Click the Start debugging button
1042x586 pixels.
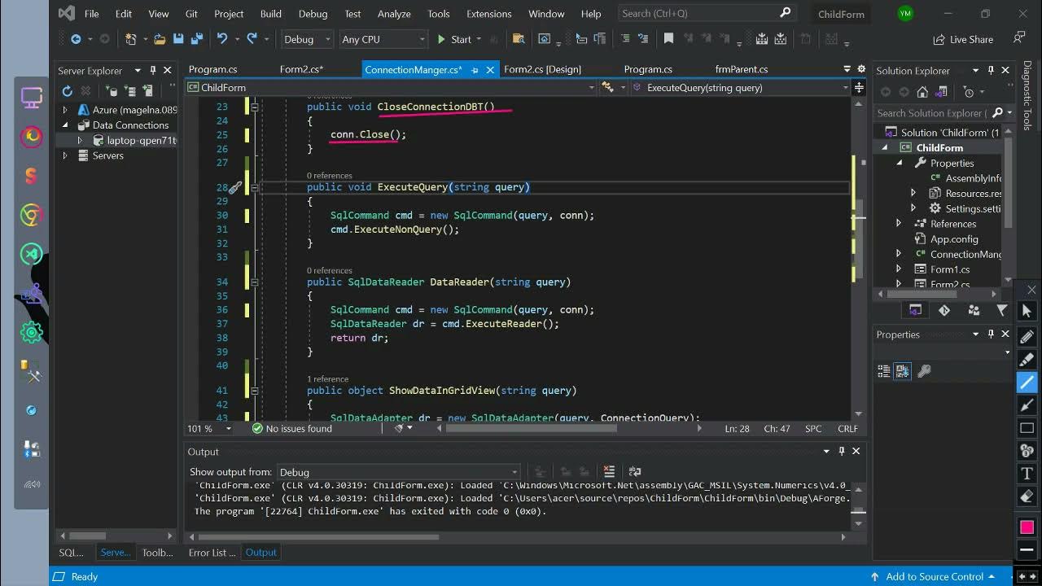pyautogui.click(x=454, y=39)
